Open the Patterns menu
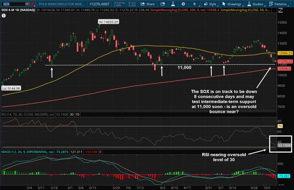Screen dimensions: 294x190 [x=278, y=4]
